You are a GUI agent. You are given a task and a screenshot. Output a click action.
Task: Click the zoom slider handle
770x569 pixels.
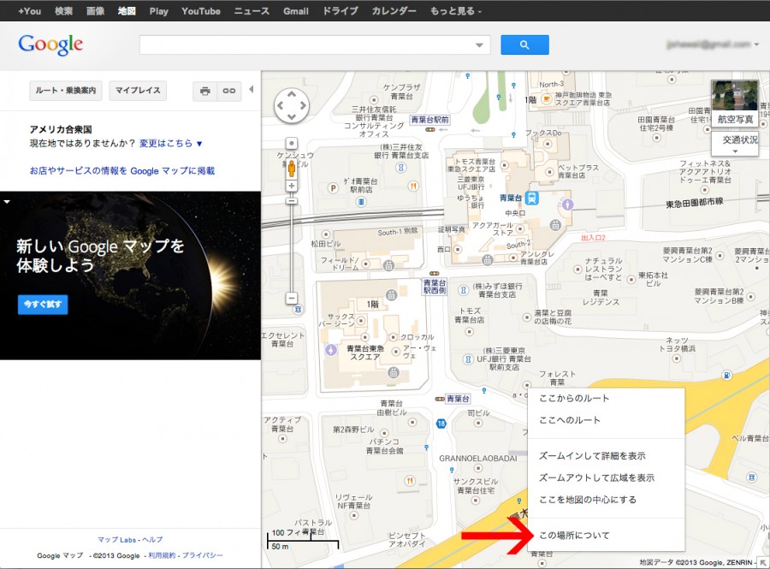tap(292, 201)
